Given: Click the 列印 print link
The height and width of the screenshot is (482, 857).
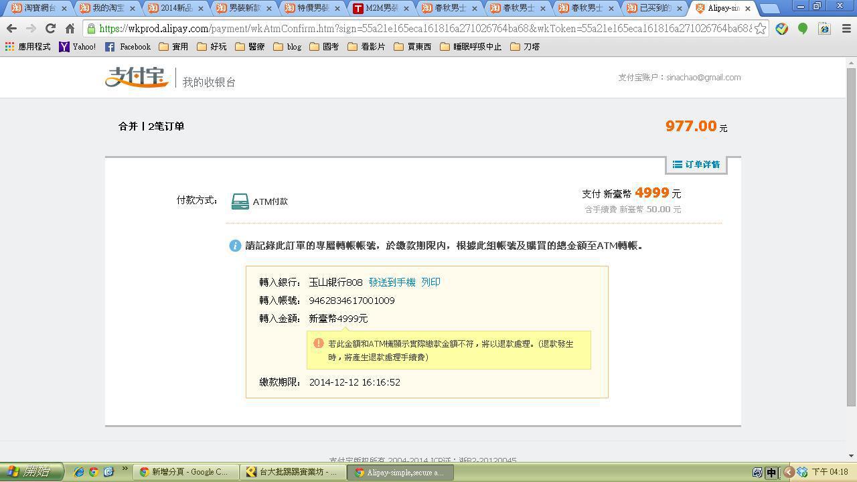Looking at the screenshot, I should point(431,283).
